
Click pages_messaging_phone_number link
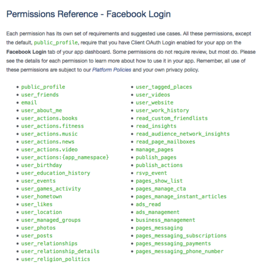[180, 251]
